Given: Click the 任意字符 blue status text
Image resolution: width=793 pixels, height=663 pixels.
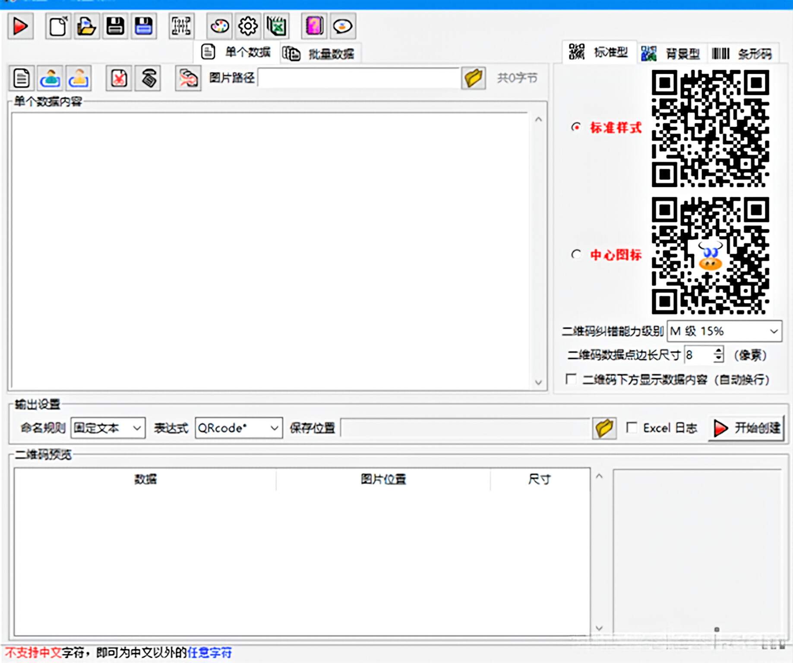Looking at the screenshot, I should 209,652.
